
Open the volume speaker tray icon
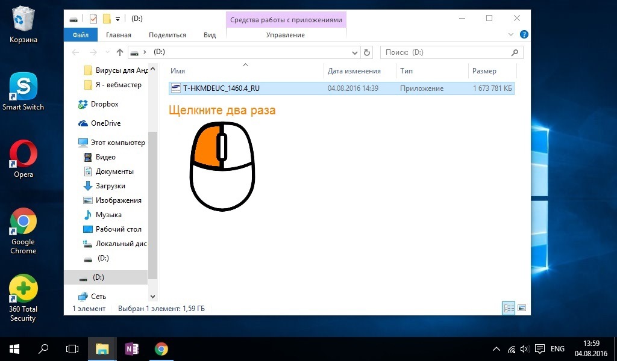[525, 349]
